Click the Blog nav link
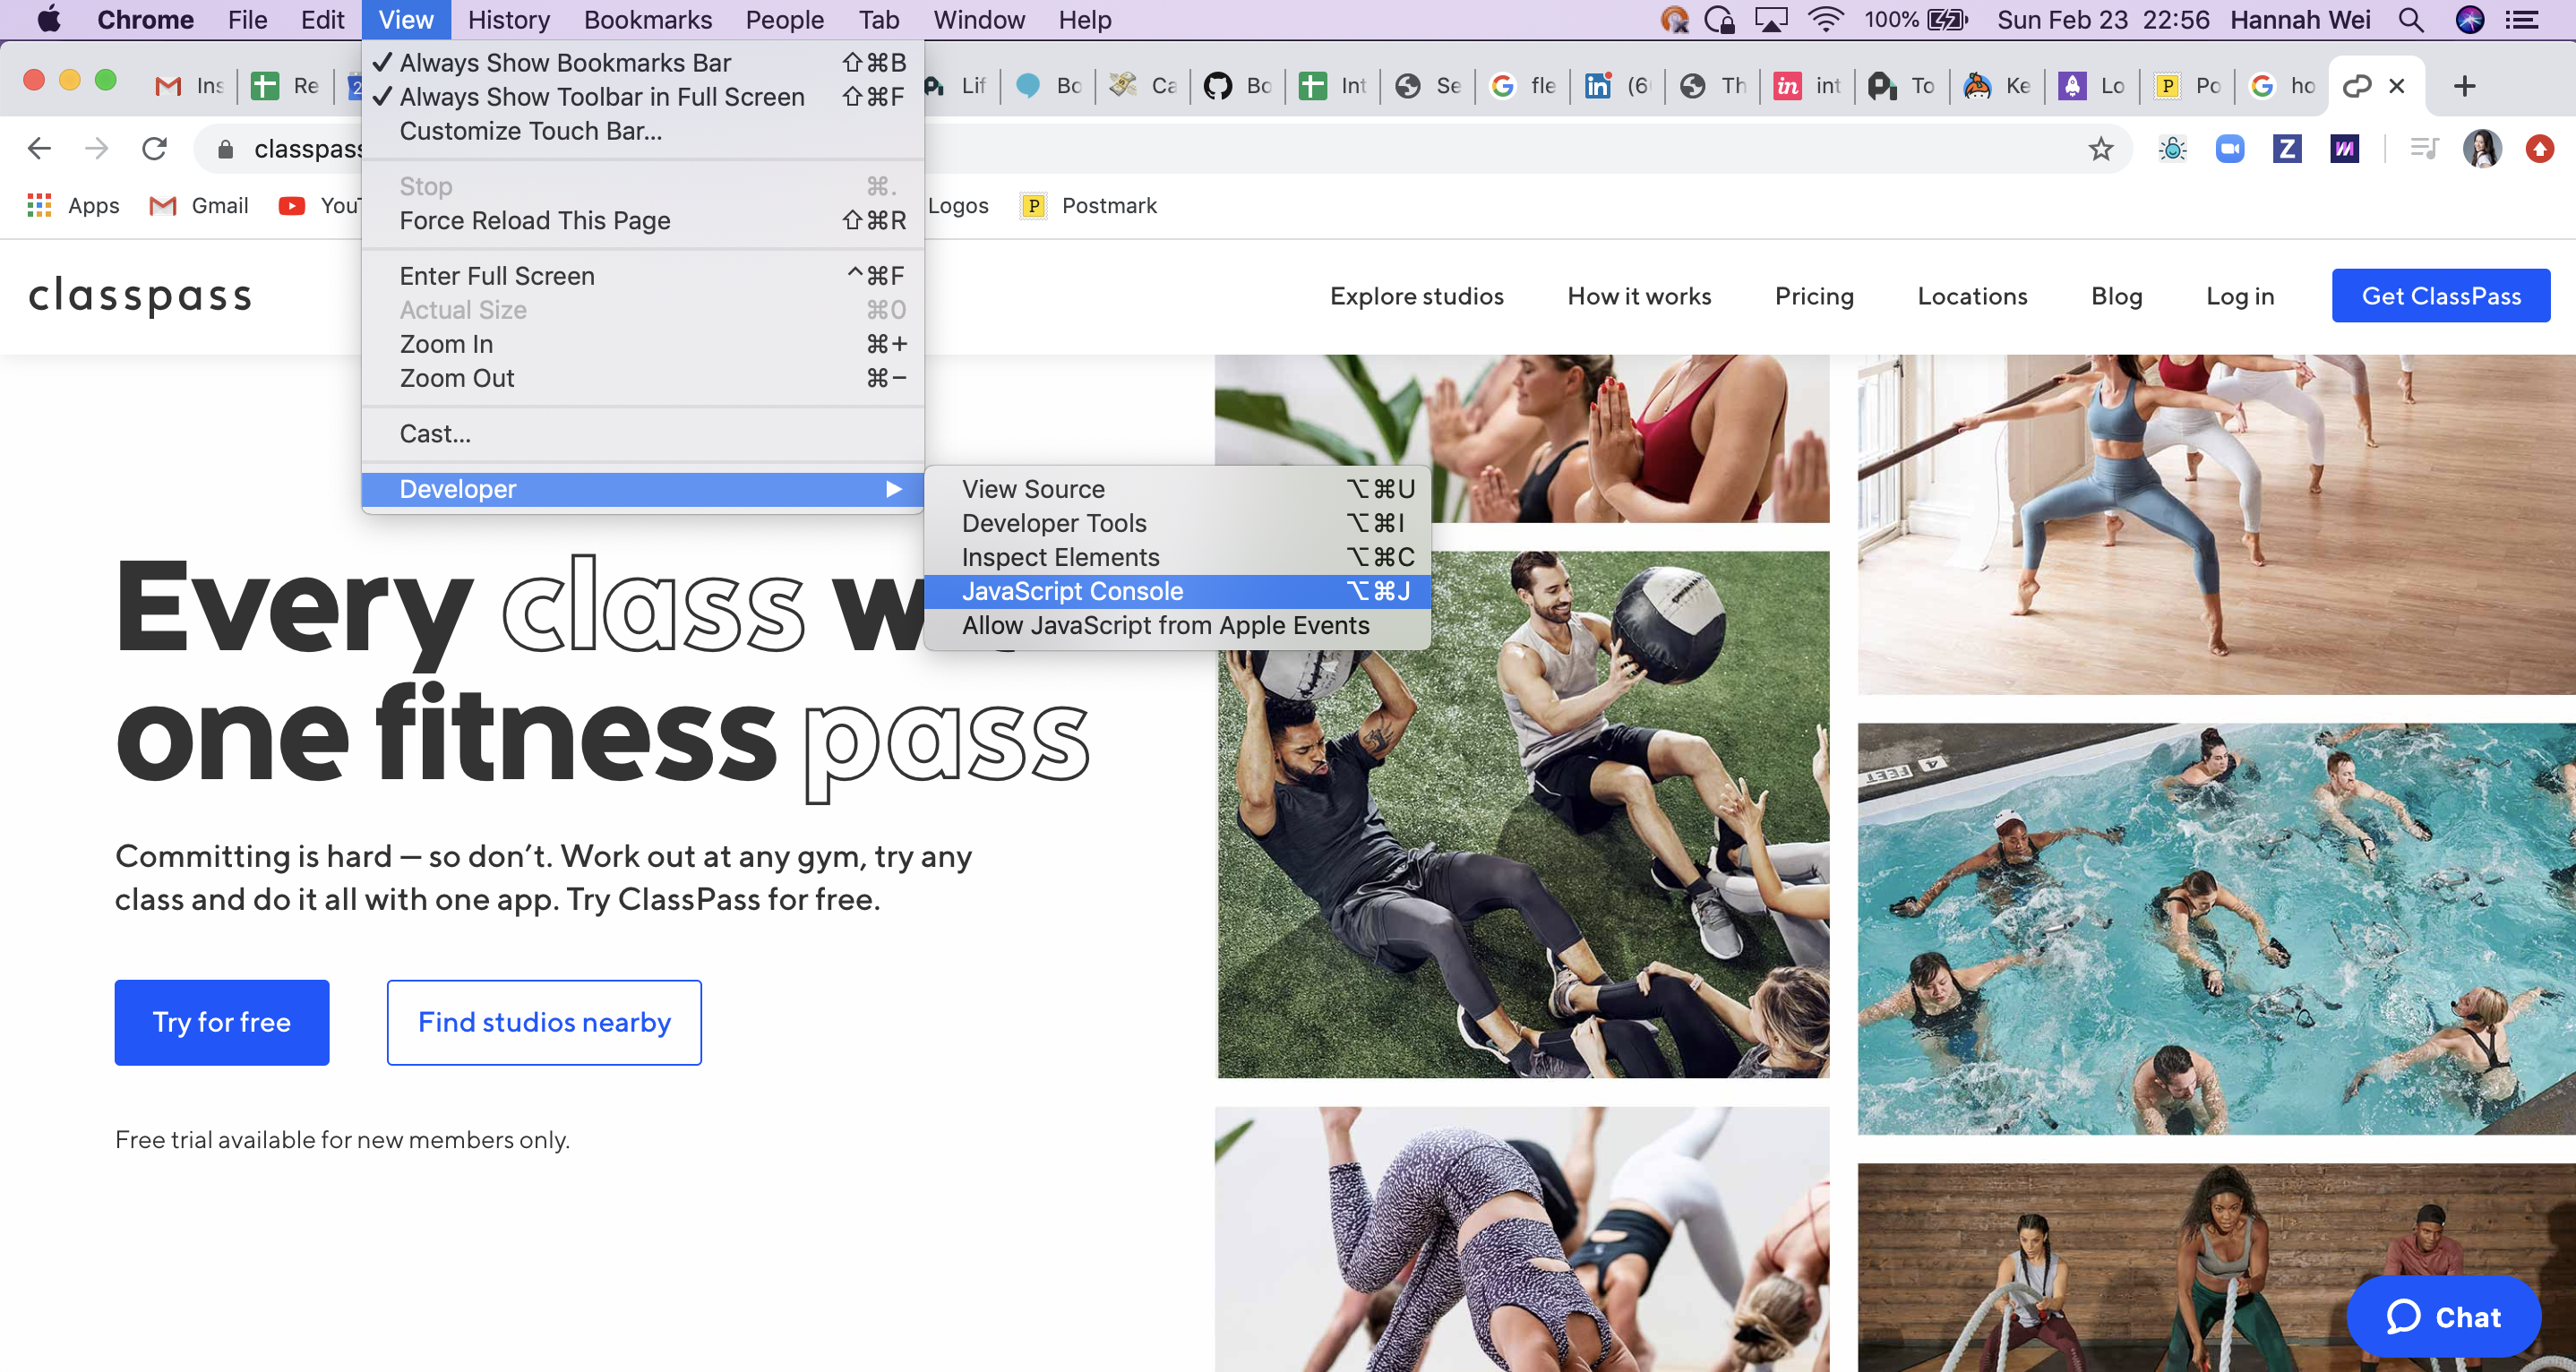The height and width of the screenshot is (1372, 2576). 2116,296
